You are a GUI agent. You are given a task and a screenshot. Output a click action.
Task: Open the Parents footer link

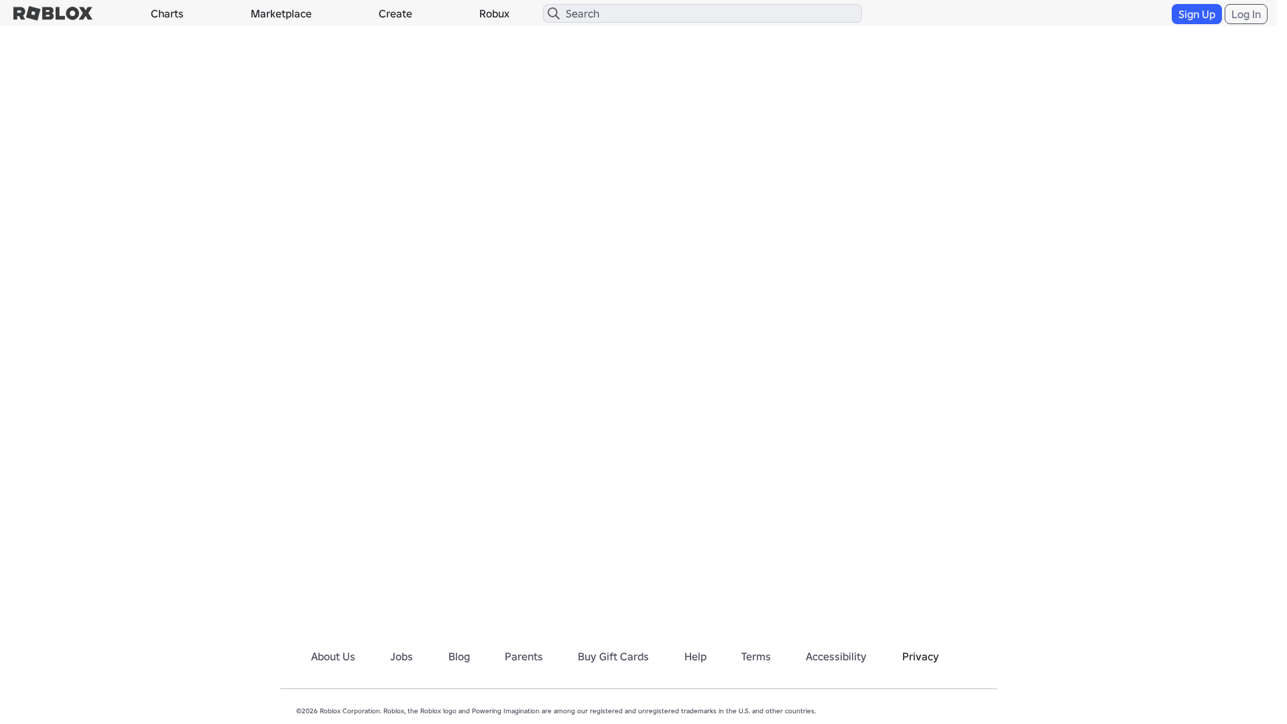tap(524, 656)
